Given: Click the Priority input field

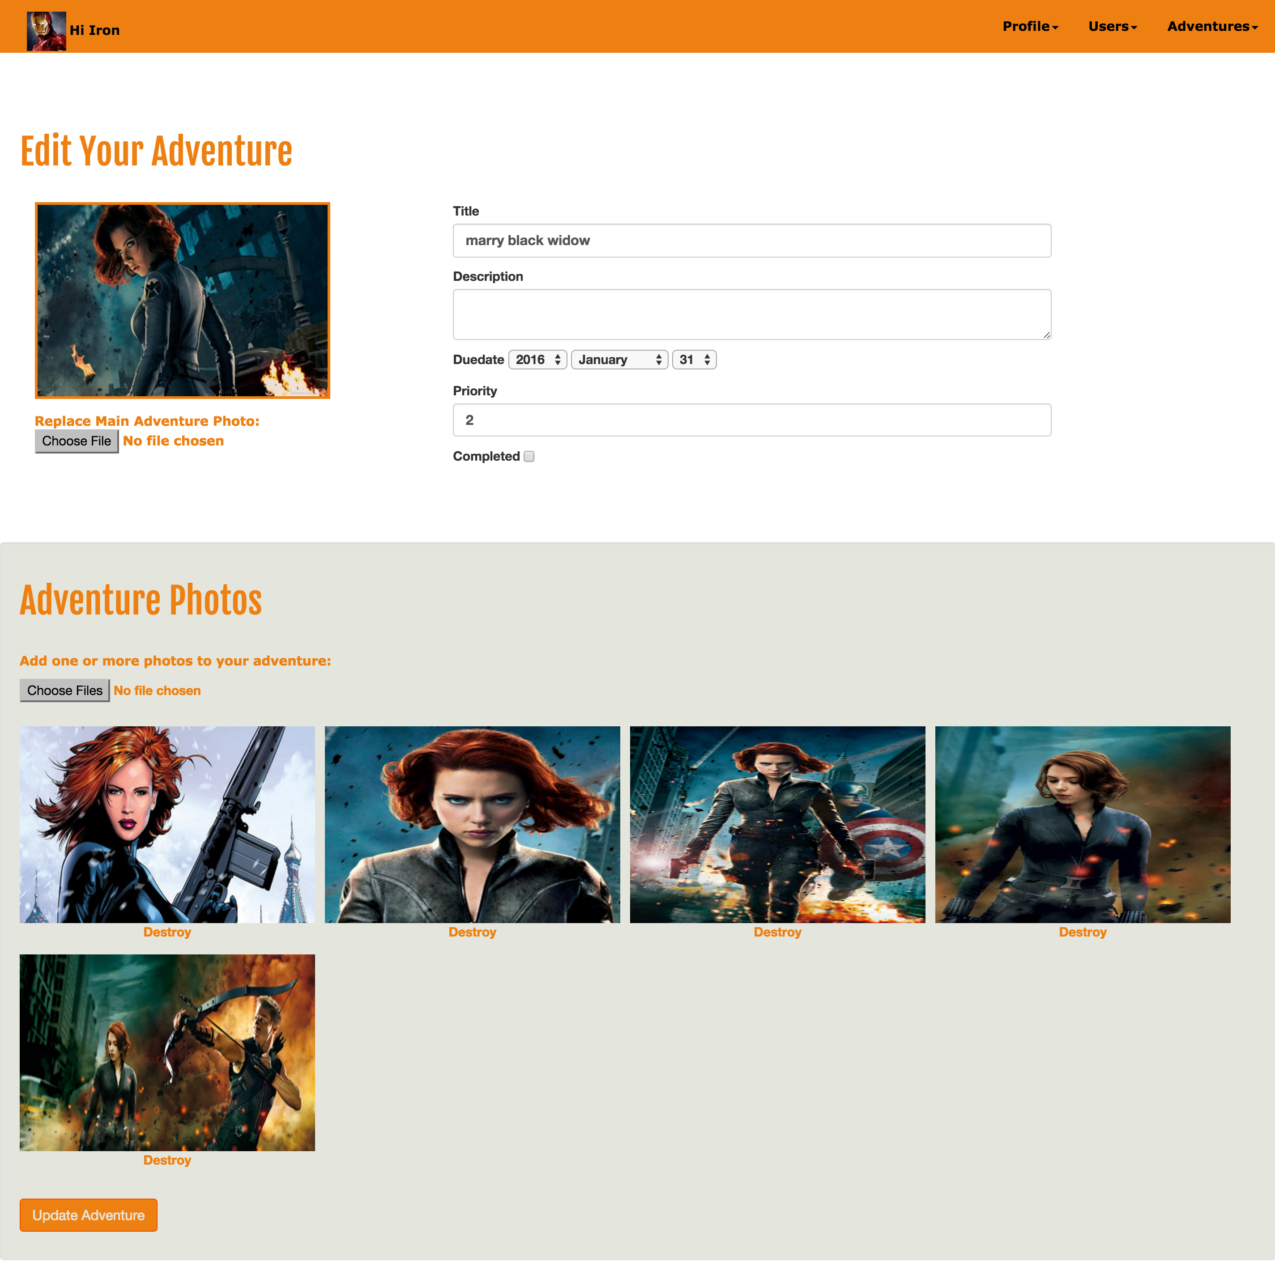Looking at the screenshot, I should click(752, 420).
